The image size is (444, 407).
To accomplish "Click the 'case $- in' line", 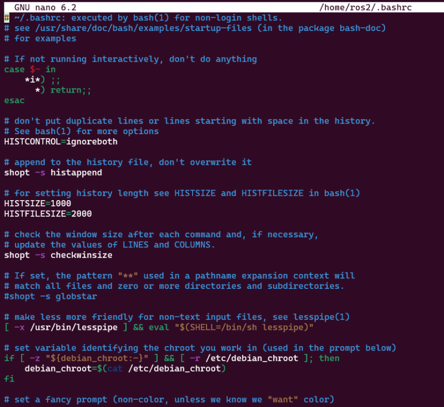I will (30, 69).
